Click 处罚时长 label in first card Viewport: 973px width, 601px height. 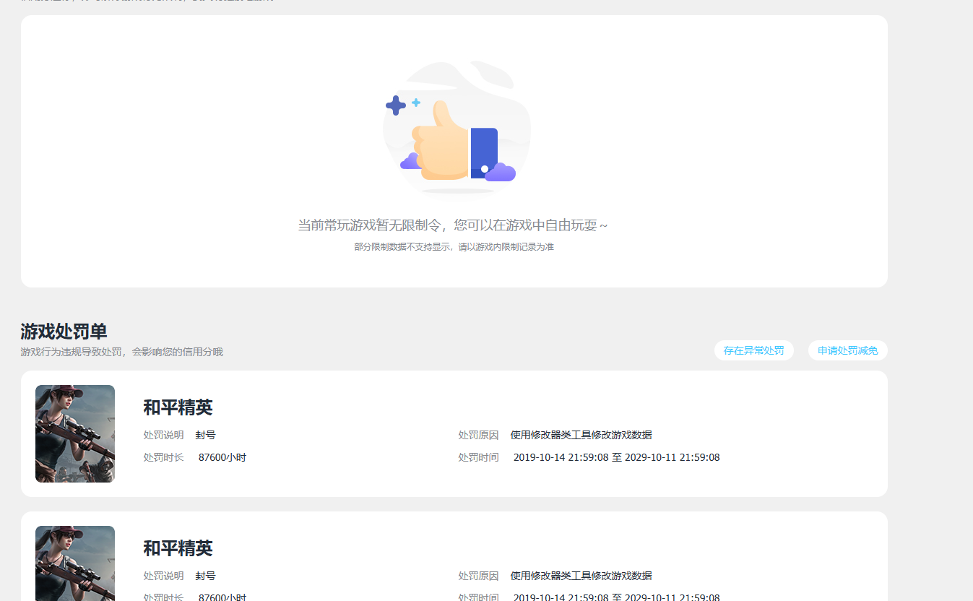click(163, 457)
